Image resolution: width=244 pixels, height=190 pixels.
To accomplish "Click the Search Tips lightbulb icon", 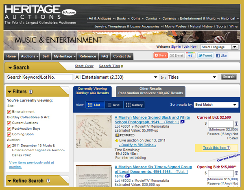I will 122,66.
